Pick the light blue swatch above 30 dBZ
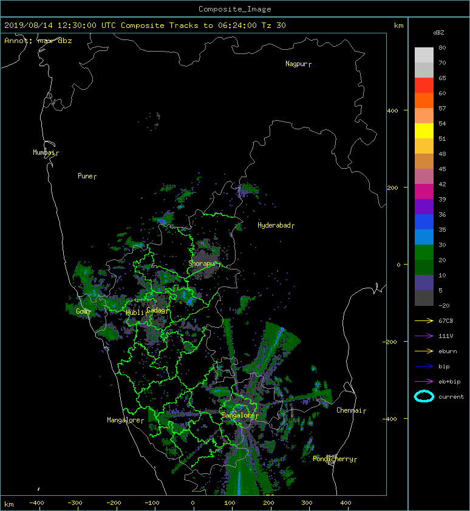Screen dimensions: 470x511 (x=424, y=237)
